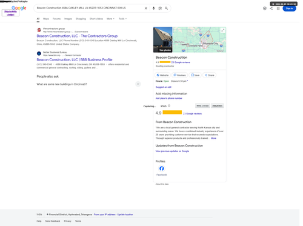The width and height of the screenshot is (303, 226).
Task: Click 23 Google reviews link under title
Action: pyautogui.click(x=181, y=62)
